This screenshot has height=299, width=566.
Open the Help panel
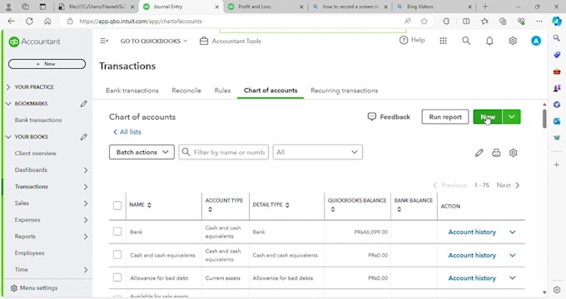click(412, 40)
